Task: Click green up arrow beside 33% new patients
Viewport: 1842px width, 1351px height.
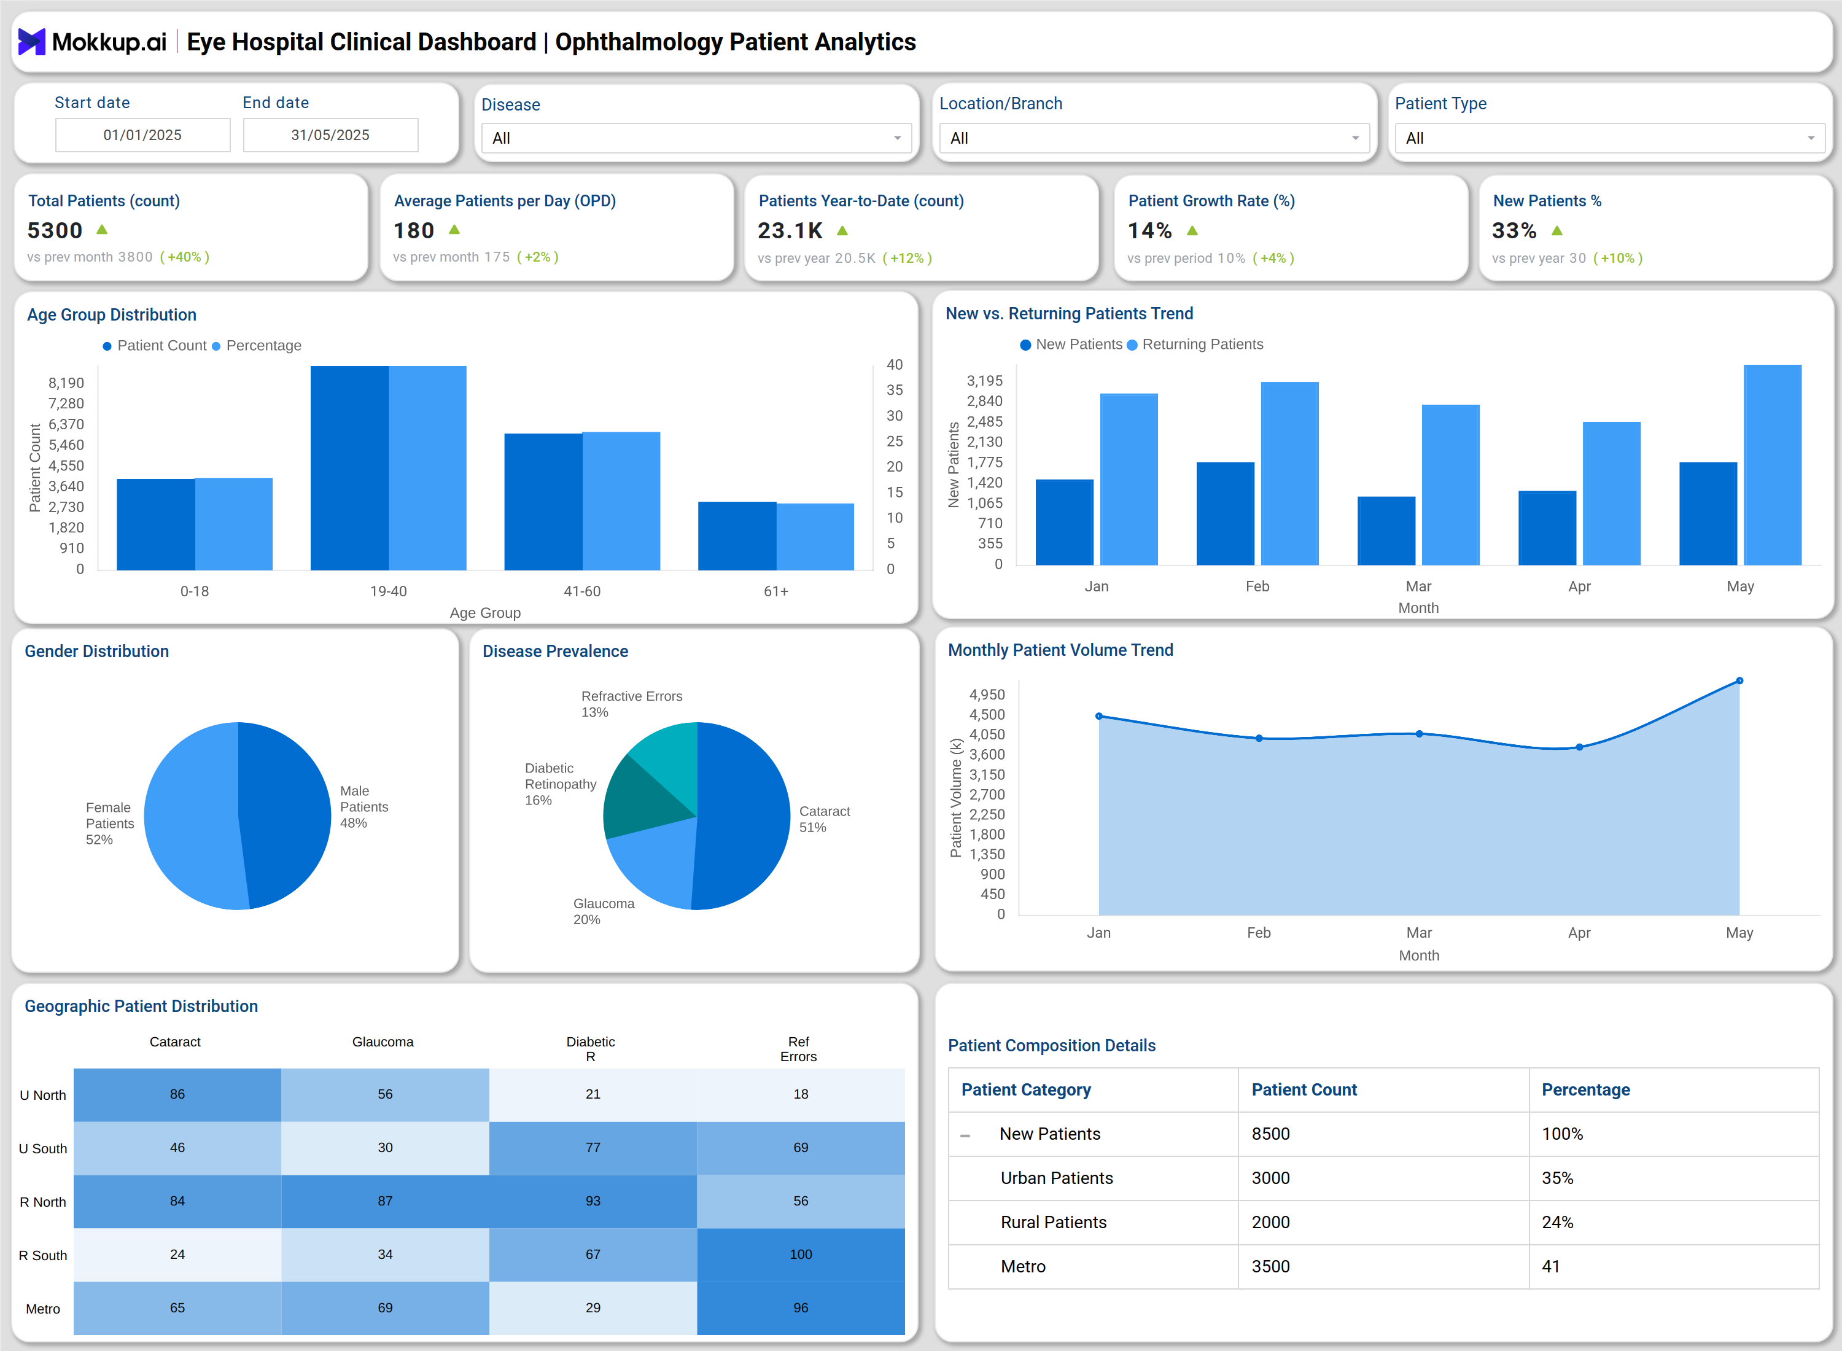Action: (1556, 231)
